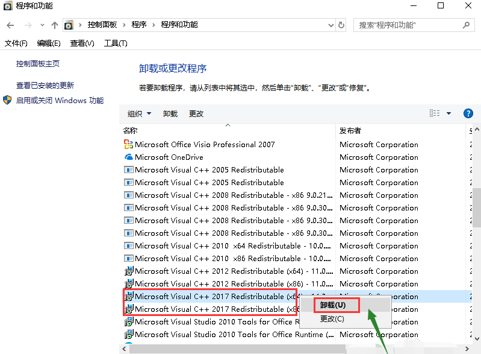Choose 更改(C) from the context menu

pyautogui.click(x=332, y=318)
